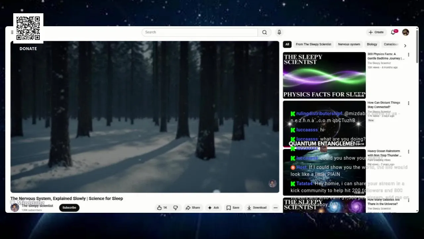Select the Nervous system chip
Viewport: 424px width, 239px height.
point(349,44)
